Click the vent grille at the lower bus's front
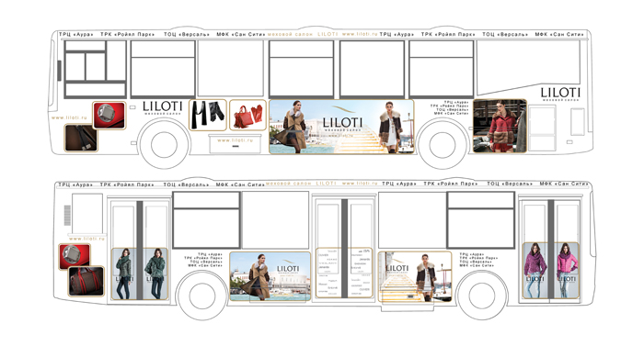Screen dimensions: 644x346 point(67,216)
